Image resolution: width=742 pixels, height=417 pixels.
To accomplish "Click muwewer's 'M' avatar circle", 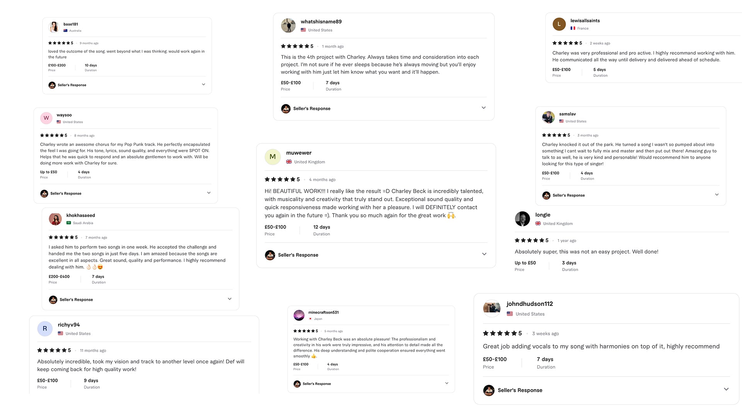I will click(272, 157).
